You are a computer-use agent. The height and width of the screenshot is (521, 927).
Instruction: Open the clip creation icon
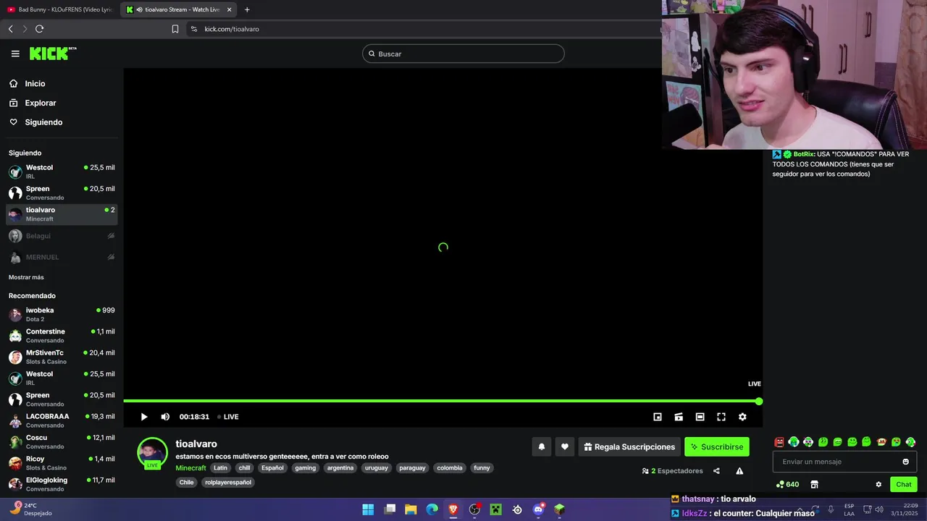[x=679, y=417]
